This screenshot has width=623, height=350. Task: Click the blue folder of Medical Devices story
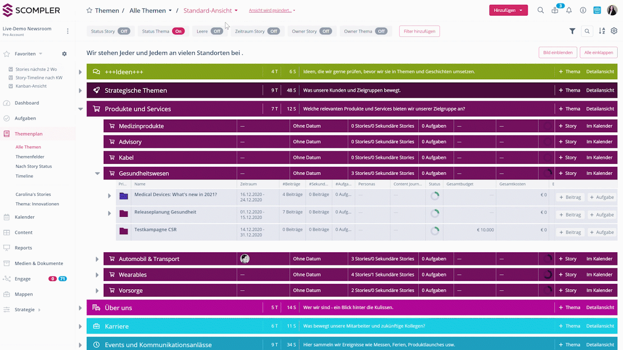pos(124,195)
